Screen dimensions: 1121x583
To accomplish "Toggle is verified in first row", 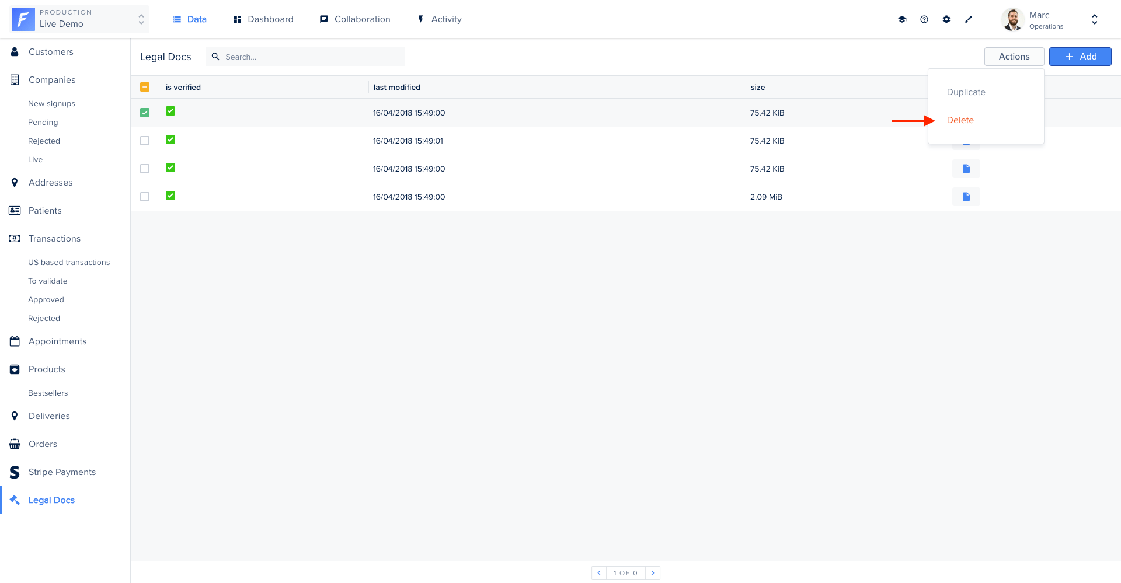I will (170, 111).
